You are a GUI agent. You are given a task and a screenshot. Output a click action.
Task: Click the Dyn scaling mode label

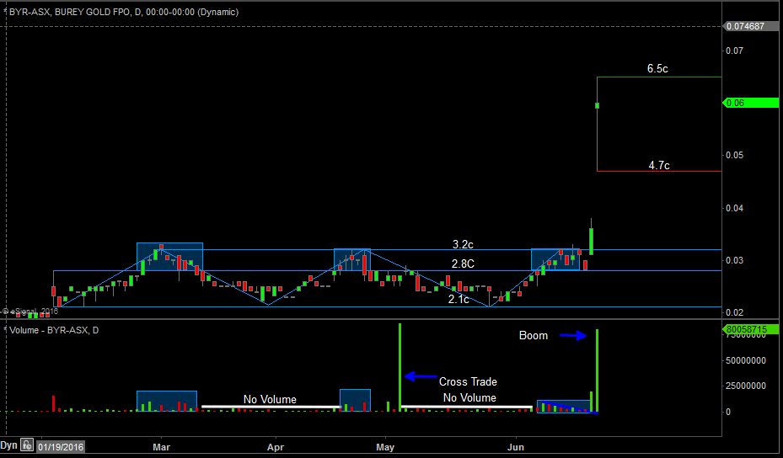[x=8, y=445]
